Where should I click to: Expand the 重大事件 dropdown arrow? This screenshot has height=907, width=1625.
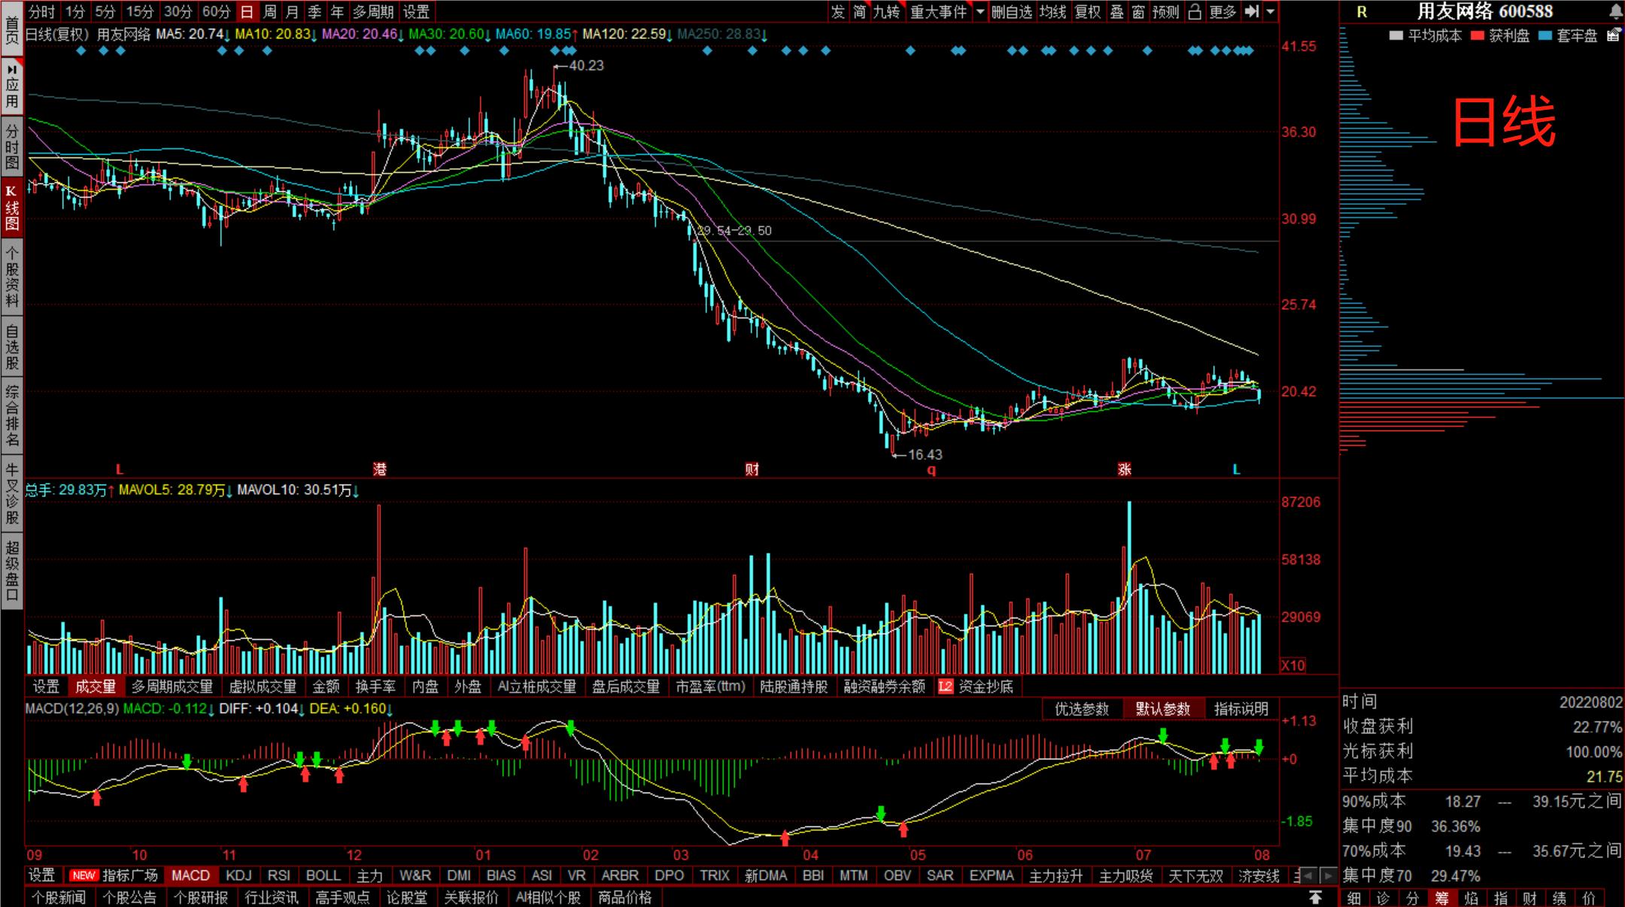[x=980, y=12]
